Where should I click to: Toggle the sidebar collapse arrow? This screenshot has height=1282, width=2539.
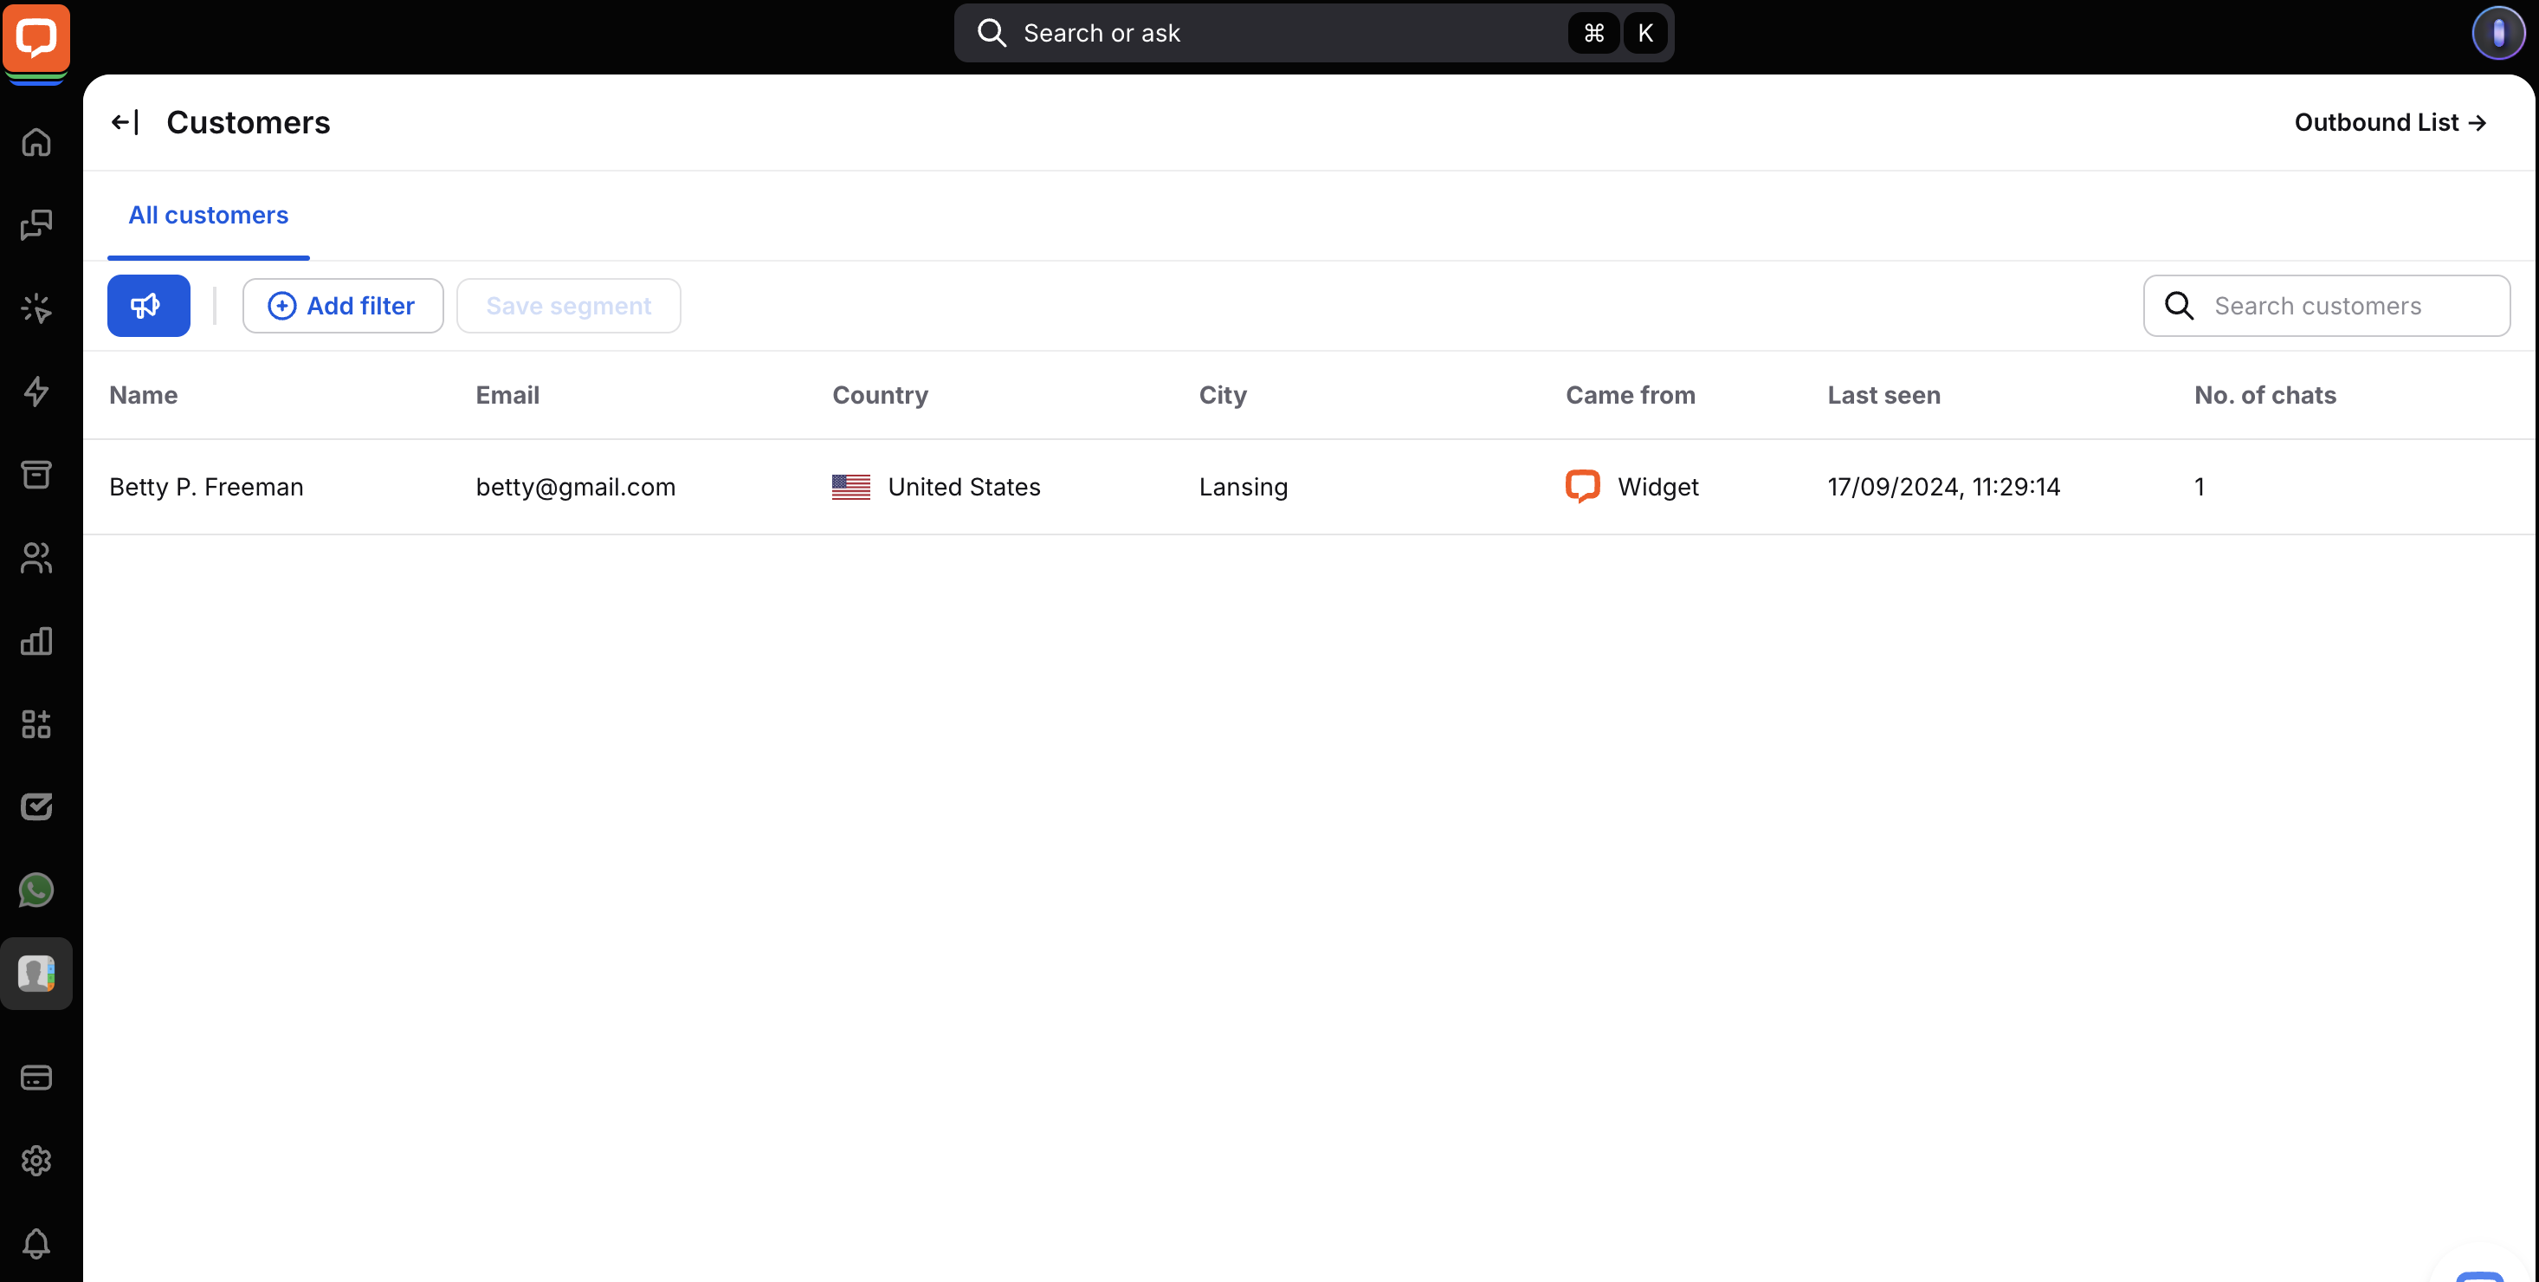[x=127, y=121]
